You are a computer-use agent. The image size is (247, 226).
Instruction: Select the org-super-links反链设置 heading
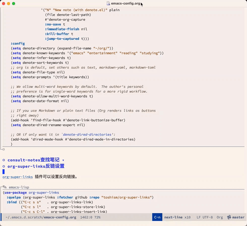[36, 166]
